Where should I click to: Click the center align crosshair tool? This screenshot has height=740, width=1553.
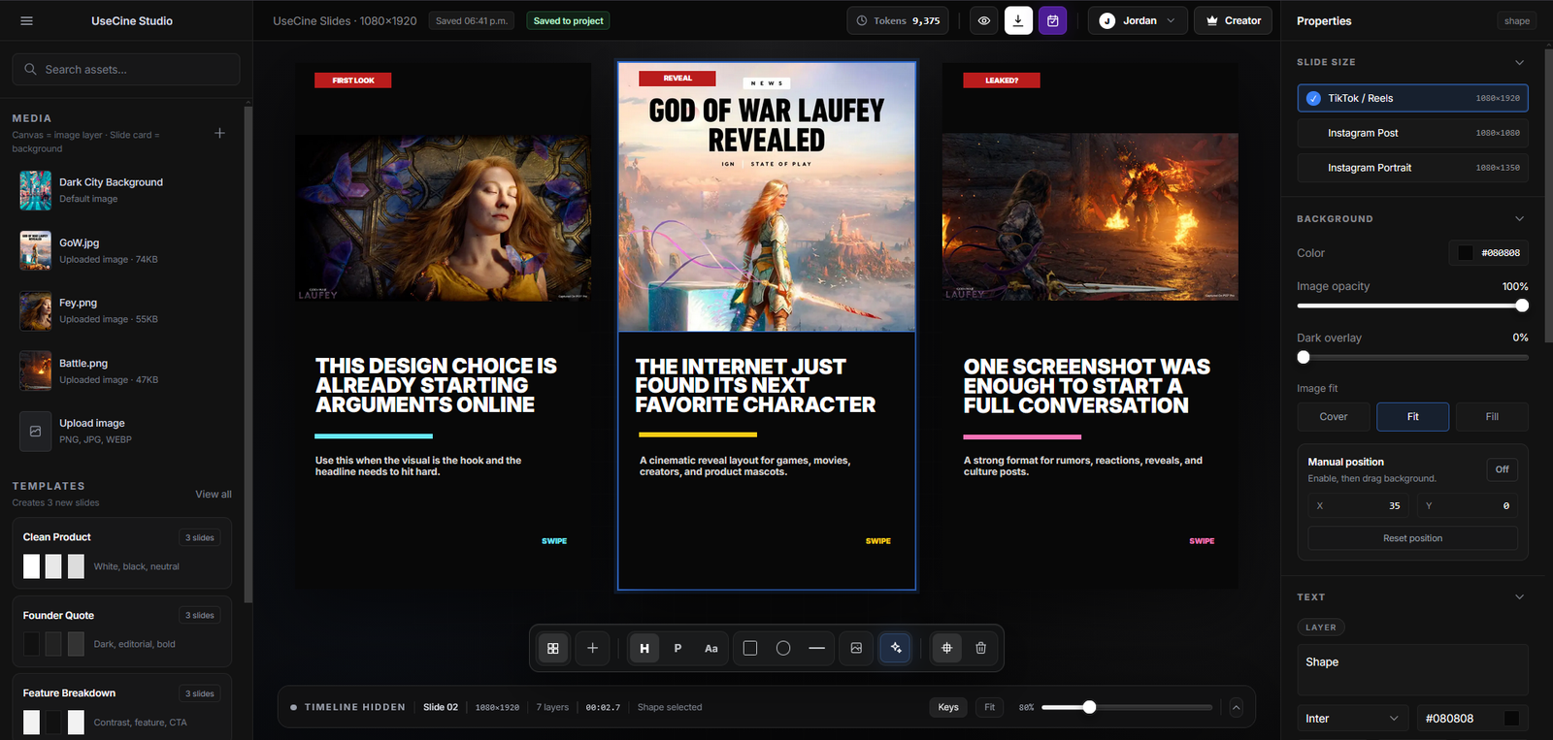947,648
